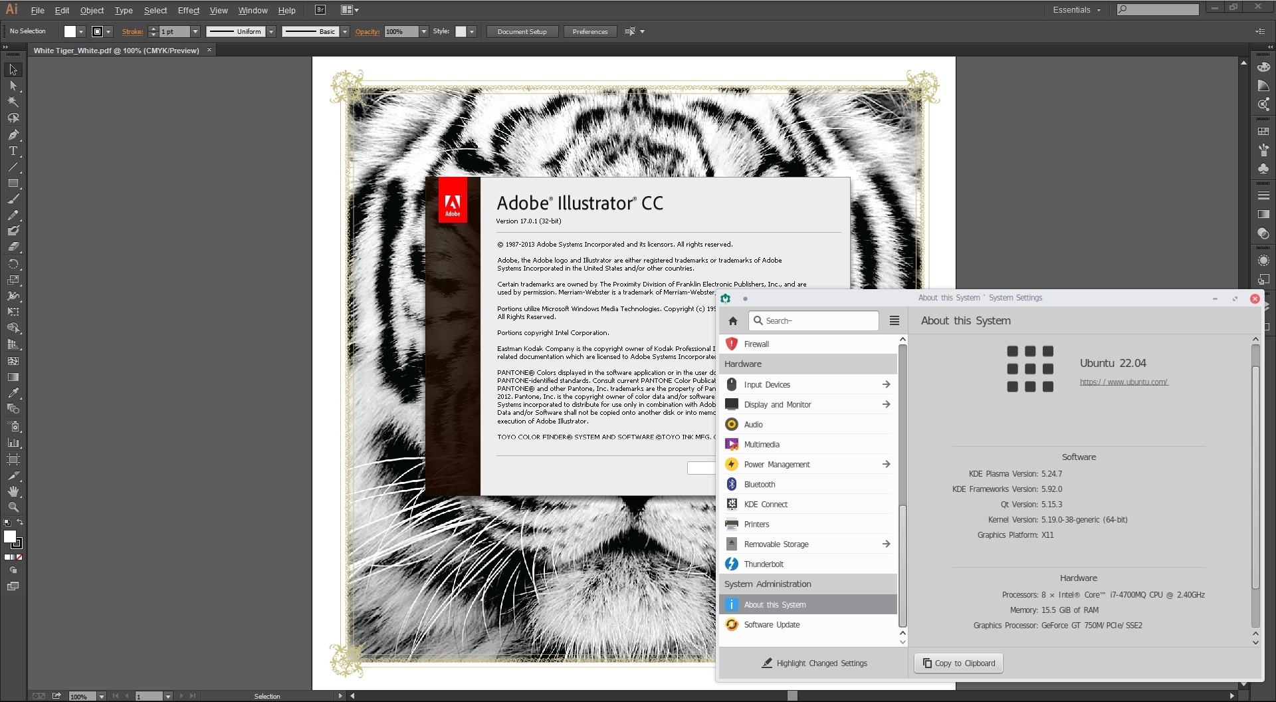Open the Help menu
1276x702 pixels.
tap(287, 11)
